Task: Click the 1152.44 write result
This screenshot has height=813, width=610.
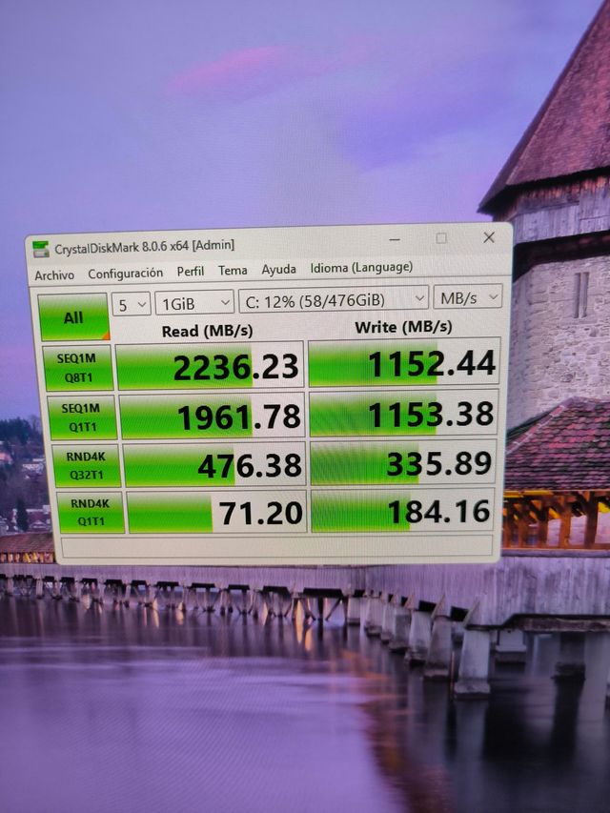Action: (404, 362)
